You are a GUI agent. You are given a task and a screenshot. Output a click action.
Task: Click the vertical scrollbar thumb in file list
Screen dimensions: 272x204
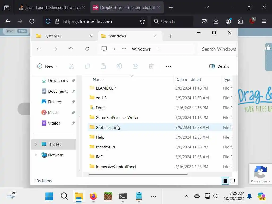(235, 98)
